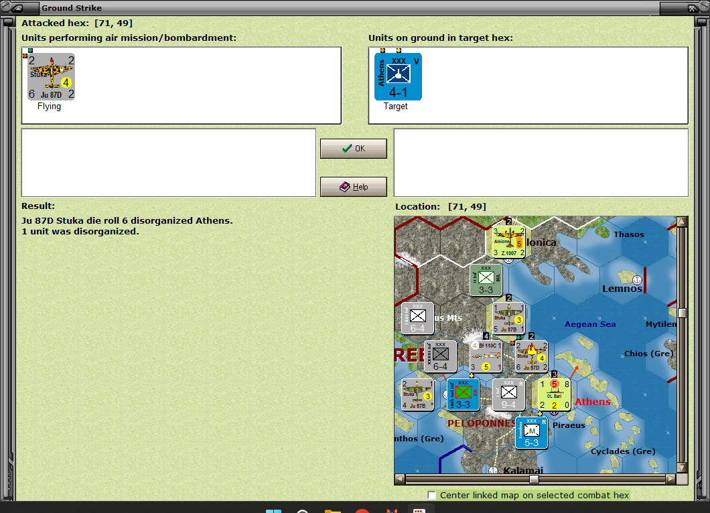710x513 pixels.
Task: Click the map vertical scrollbar down arrow
Action: point(682,467)
